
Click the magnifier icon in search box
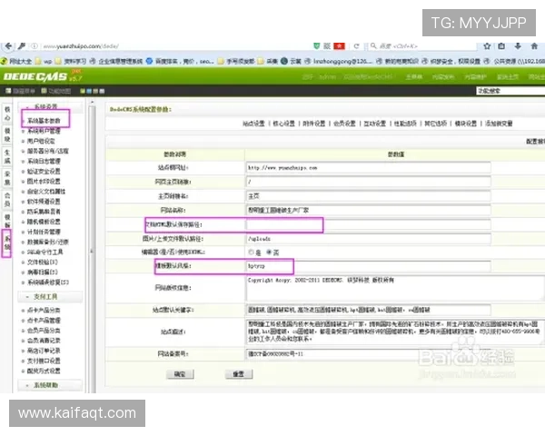coord(373,46)
